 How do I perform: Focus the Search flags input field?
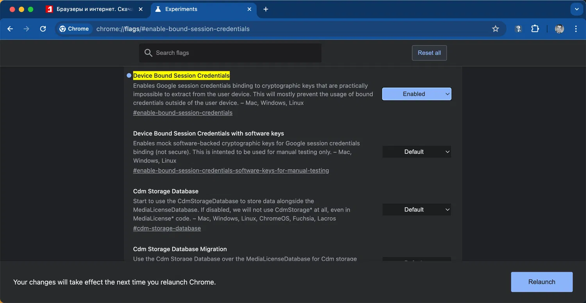[234, 53]
